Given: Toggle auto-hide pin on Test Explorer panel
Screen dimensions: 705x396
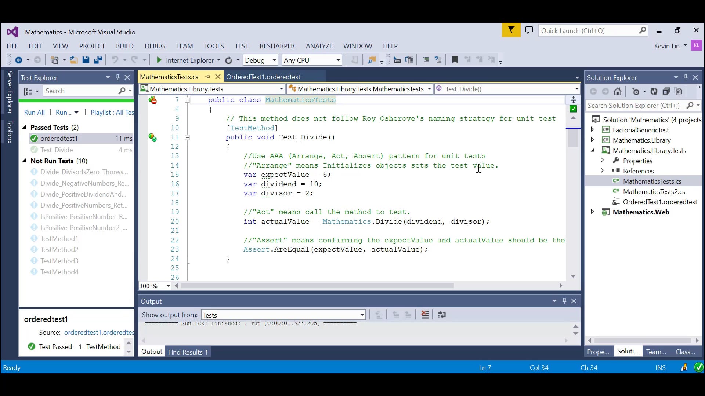Looking at the screenshot, I should 117,77.
